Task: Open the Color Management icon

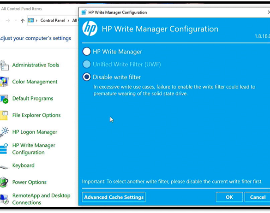Action: pos(4,82)
